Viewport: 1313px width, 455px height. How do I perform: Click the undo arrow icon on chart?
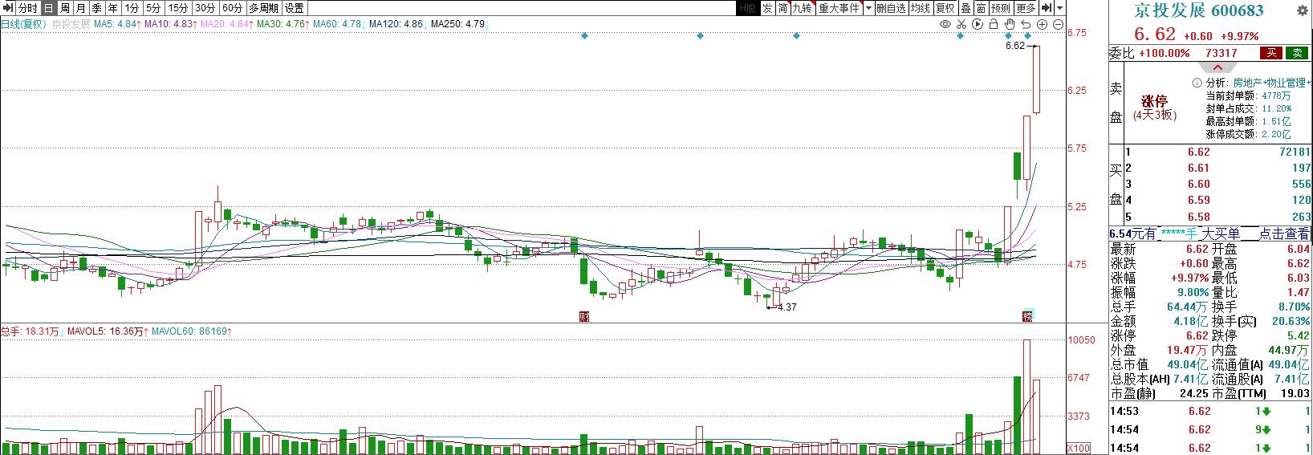[1026, 24]
